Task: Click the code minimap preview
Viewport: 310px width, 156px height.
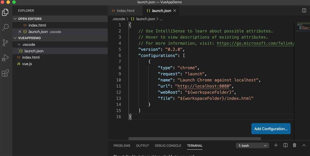Action: (303, 27)
